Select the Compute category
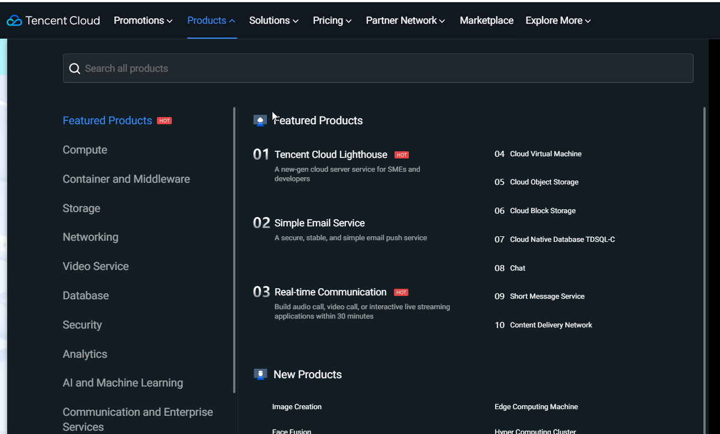The image size is (720, 434). pos(85,150)
